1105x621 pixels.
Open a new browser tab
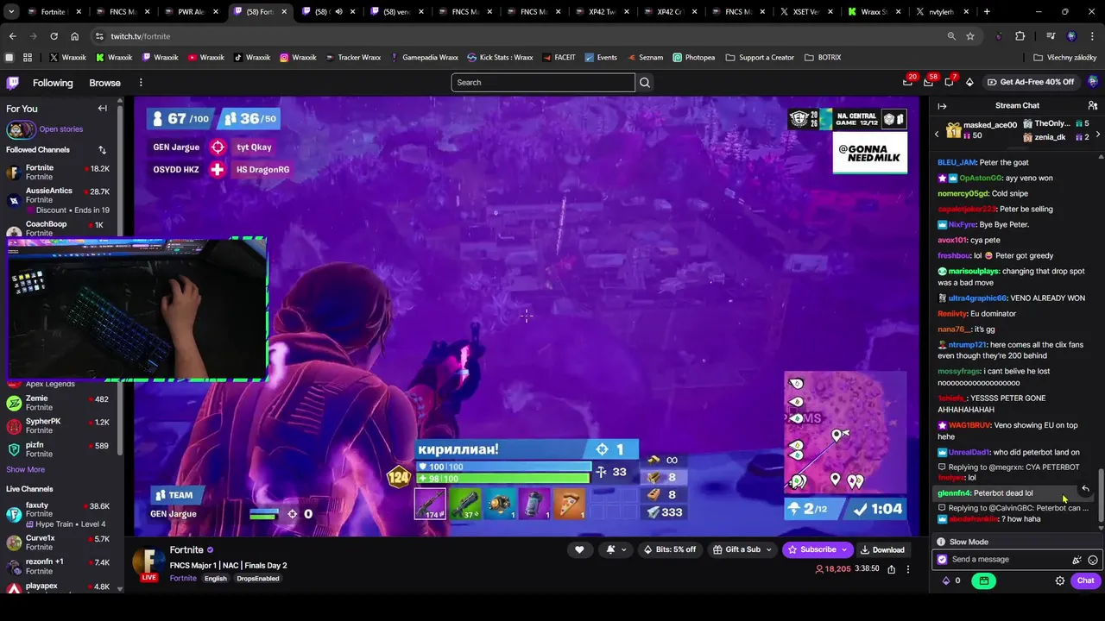pos(987,12)
